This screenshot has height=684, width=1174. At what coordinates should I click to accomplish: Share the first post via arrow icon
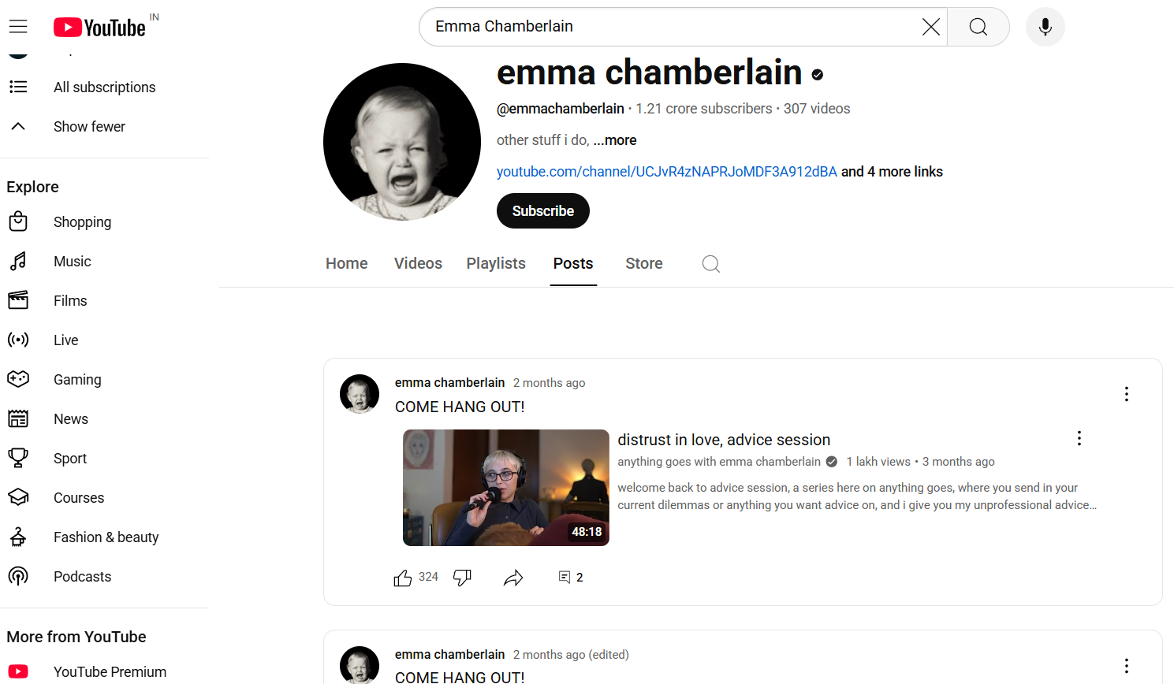(x=513, y=578)
